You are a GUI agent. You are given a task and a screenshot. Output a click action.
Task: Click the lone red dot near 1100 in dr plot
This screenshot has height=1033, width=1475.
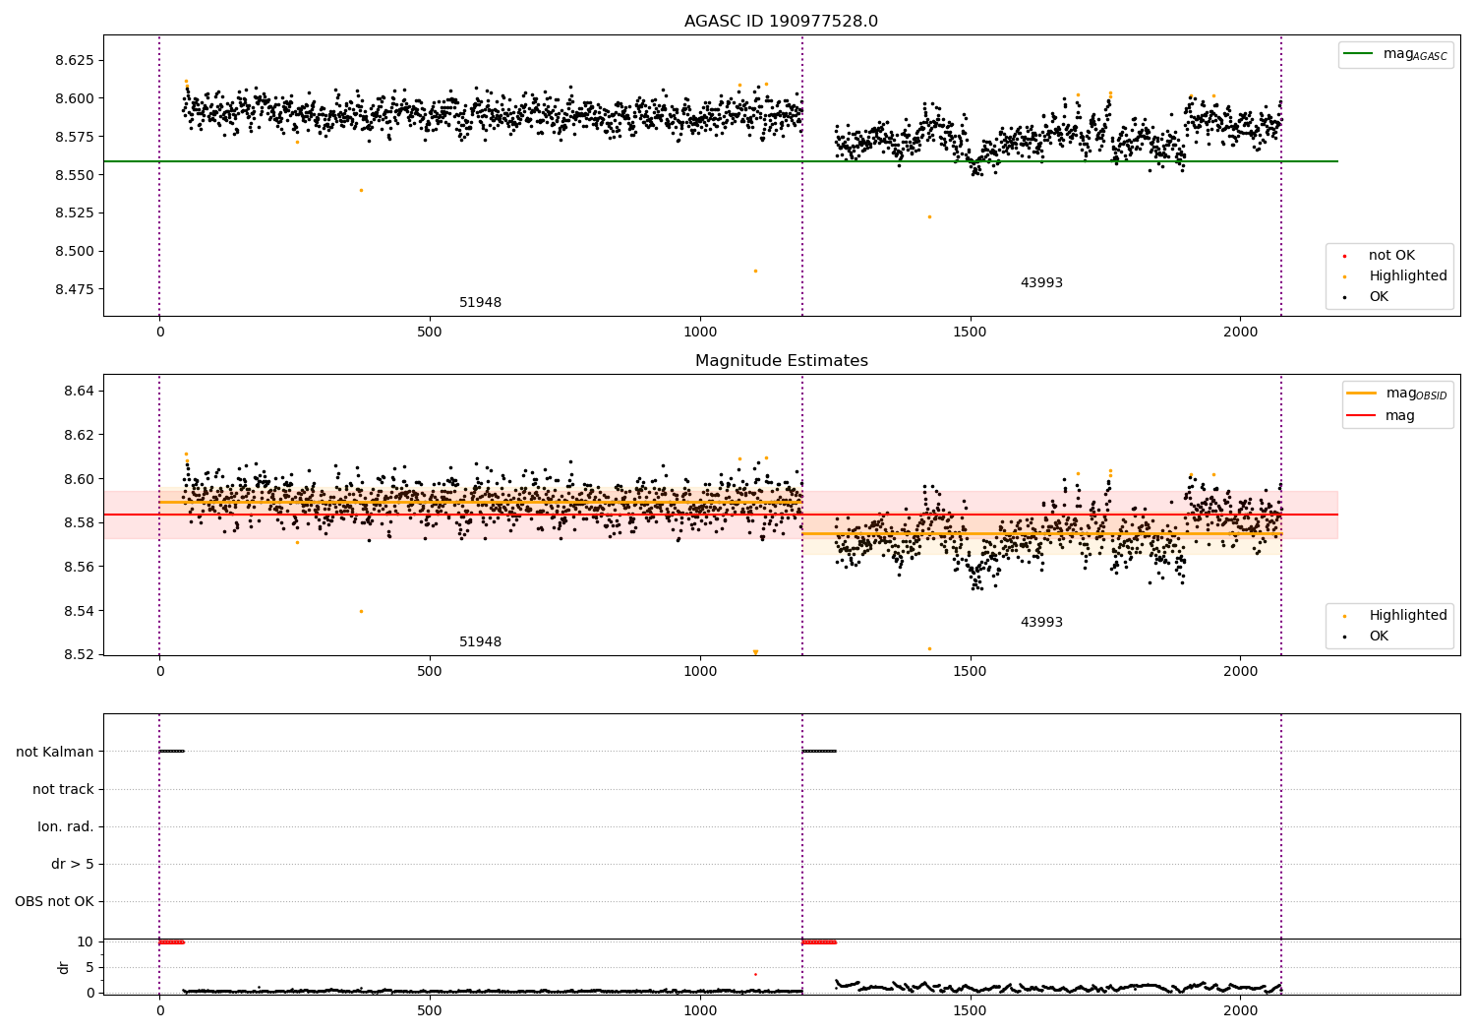pyautogui.click(x=755, y=974)
